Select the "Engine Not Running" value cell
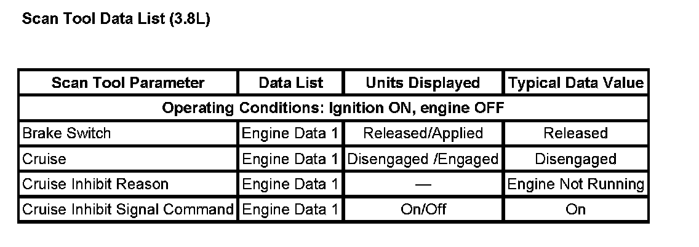Screen dimensions: 699x247 [x=576, y=184]
